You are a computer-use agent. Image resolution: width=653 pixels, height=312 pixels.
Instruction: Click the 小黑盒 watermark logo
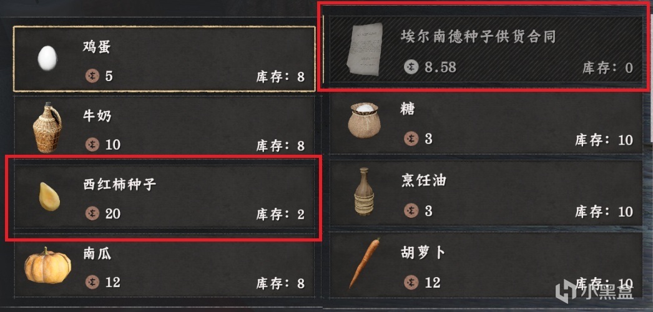(x=594, y=289)
